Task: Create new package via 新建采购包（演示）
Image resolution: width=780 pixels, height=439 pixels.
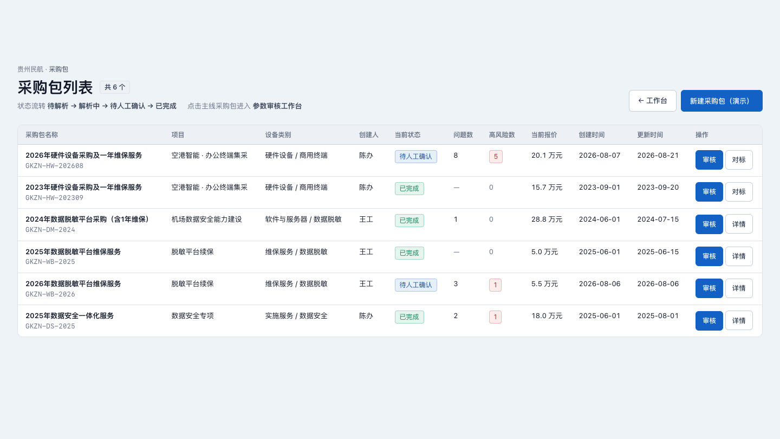Action: click(x=721, y=101)
